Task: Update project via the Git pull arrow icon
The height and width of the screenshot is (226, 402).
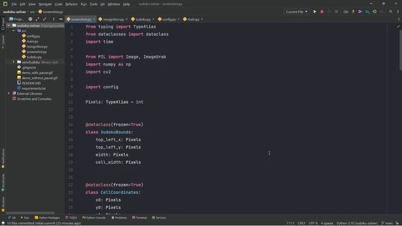Action: pyautogui.click(x=353, y=12)
